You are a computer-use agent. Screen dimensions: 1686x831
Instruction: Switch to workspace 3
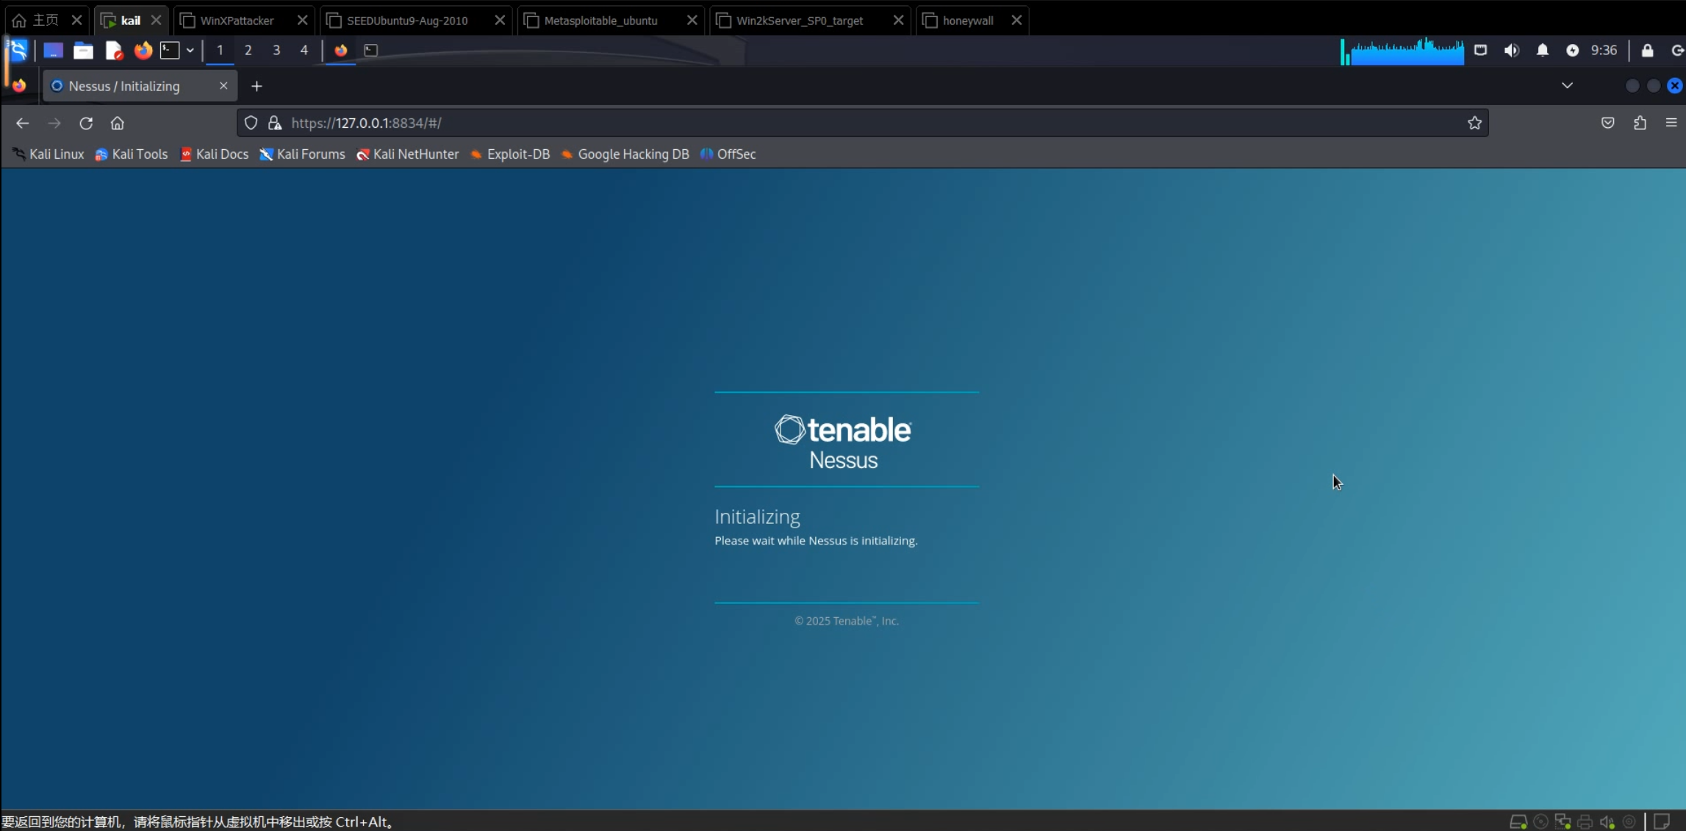[276, 51]
